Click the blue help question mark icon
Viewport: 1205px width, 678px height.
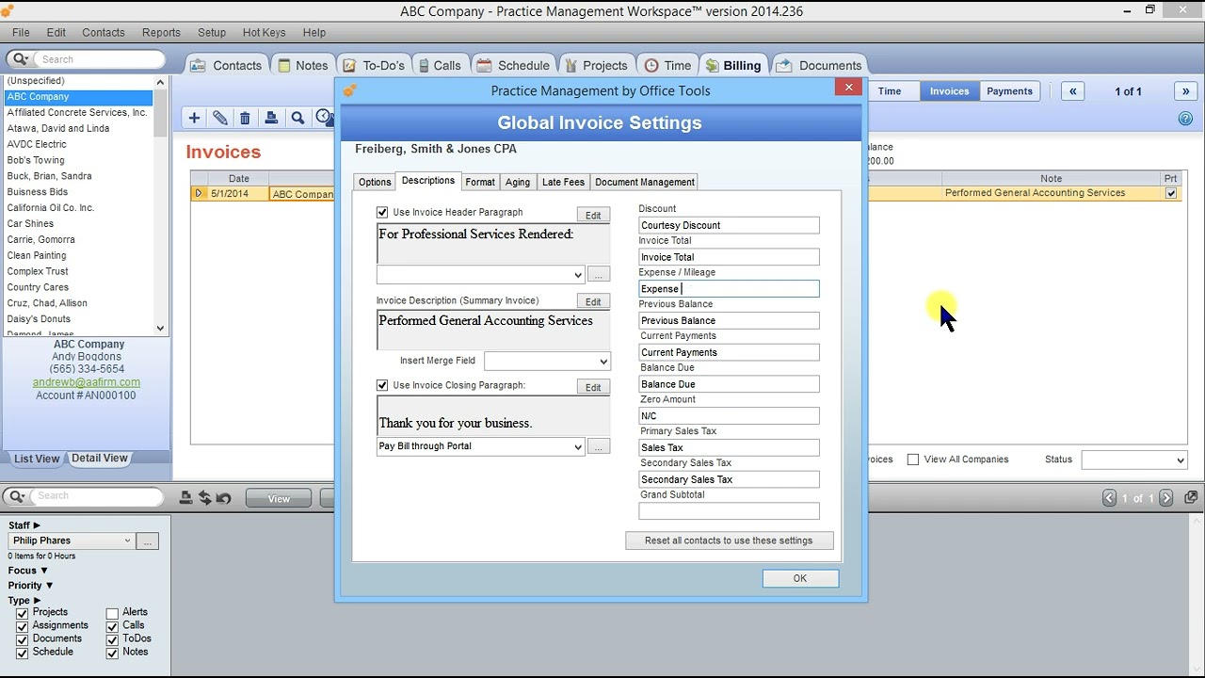1185,119
